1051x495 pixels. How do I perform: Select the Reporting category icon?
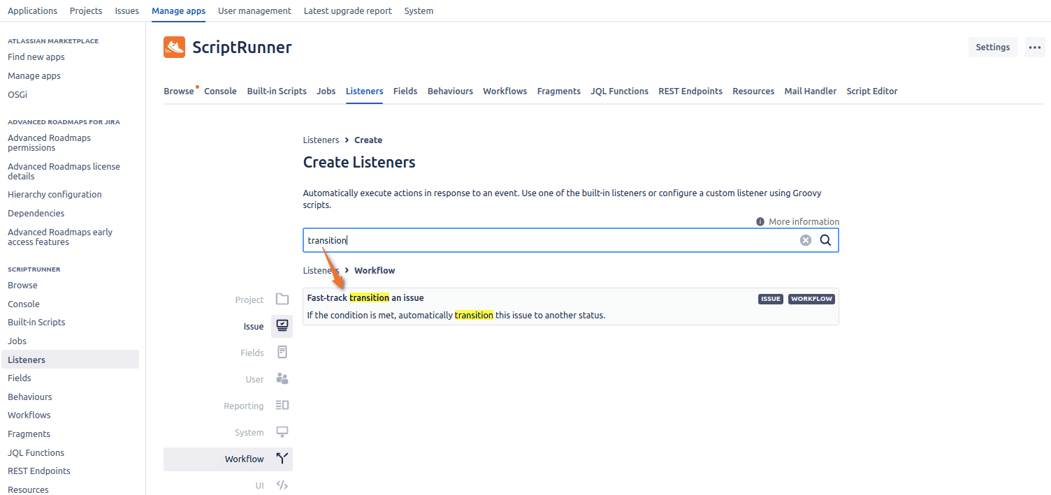[x=282, y=406]
